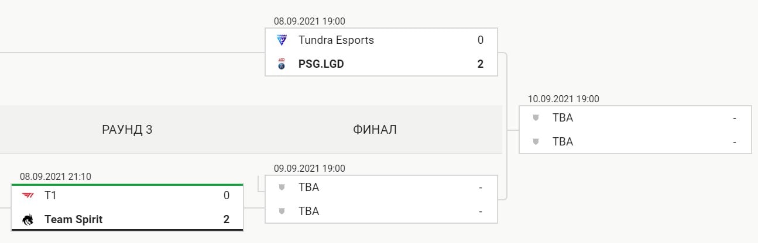Open the PSG.LGD team link
758x243 pixels.
click(x=321, y=64)
